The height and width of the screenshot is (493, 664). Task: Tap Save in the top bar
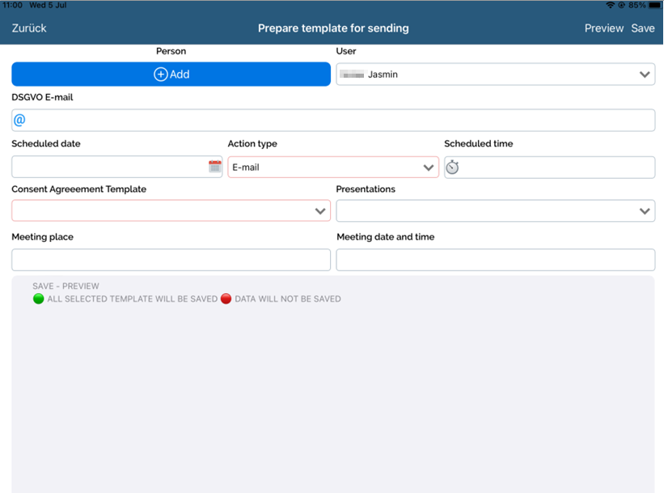[x=643, y=28]
